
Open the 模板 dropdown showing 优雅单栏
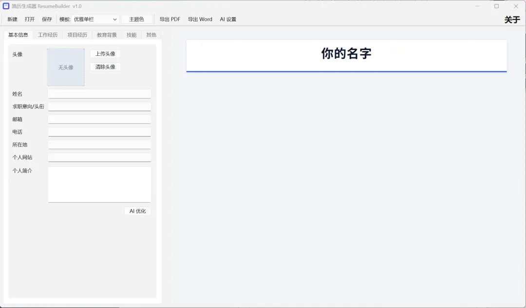(x=95, y=19)
